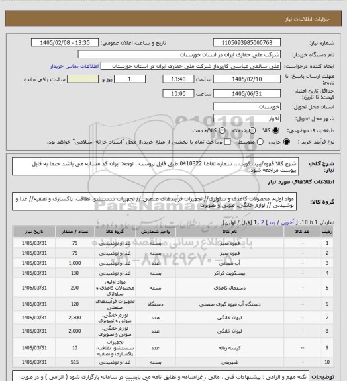The image size is (347, 381).
Task: Click the جزئیات اطلاعات نیاز header title
Action: pos(307,19)
